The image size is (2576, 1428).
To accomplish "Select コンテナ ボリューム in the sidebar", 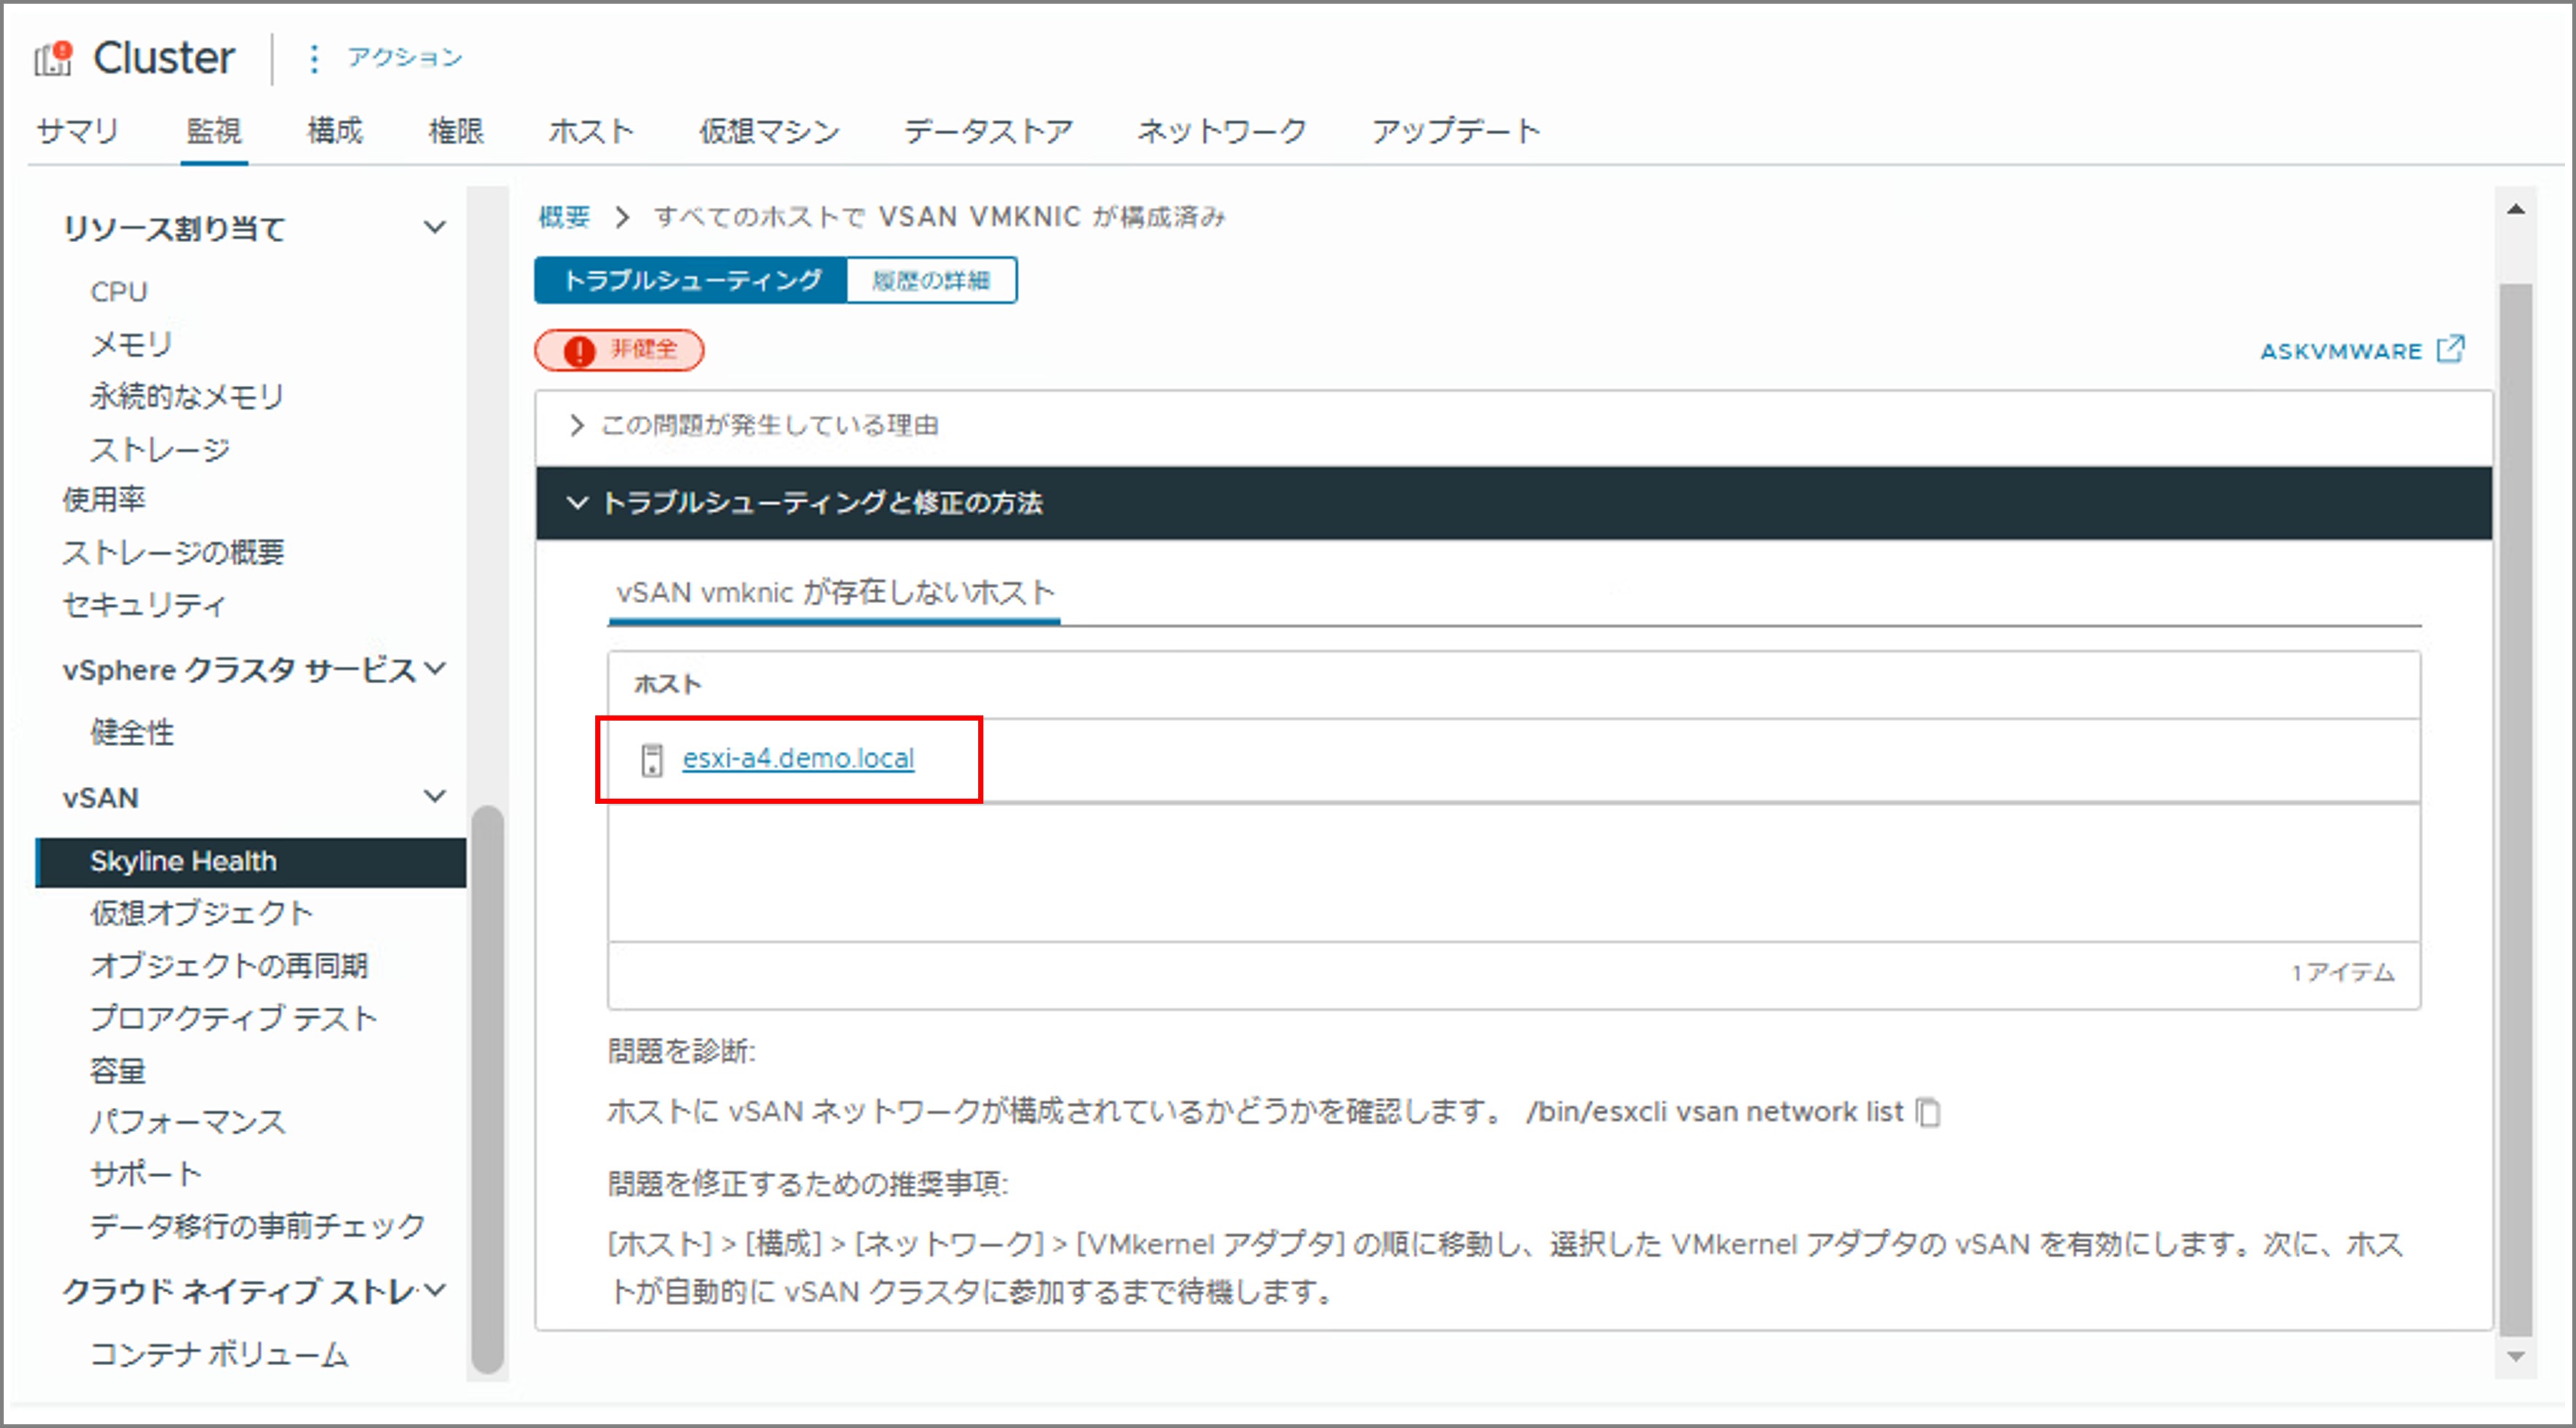I will click(x=219, y=1355).
